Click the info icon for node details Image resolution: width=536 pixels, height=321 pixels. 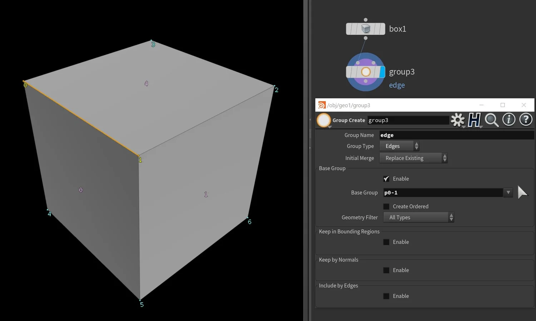pyautogui.click(x=509, y=120)
